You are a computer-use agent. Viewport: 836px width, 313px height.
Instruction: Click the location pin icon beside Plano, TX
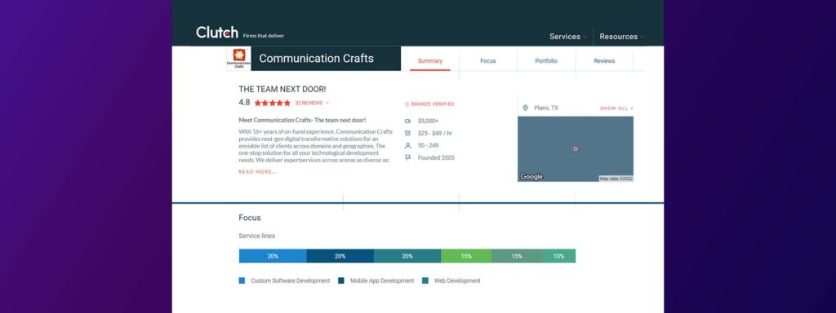point(525,108)
